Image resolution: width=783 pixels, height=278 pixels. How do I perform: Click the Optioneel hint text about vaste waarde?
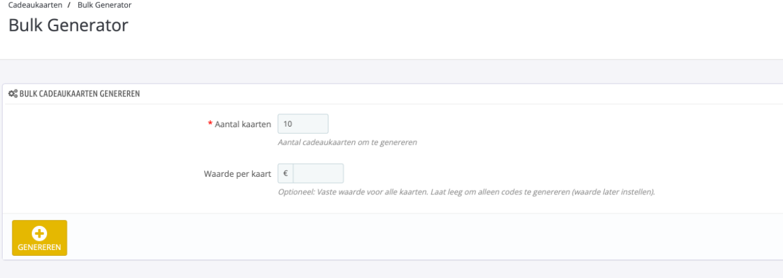point(466,193)
